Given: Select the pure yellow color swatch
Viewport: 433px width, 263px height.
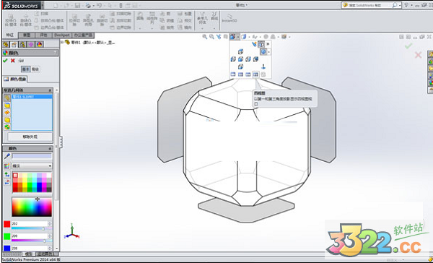Looking at the screenshot, I should [x=25, y=185].
